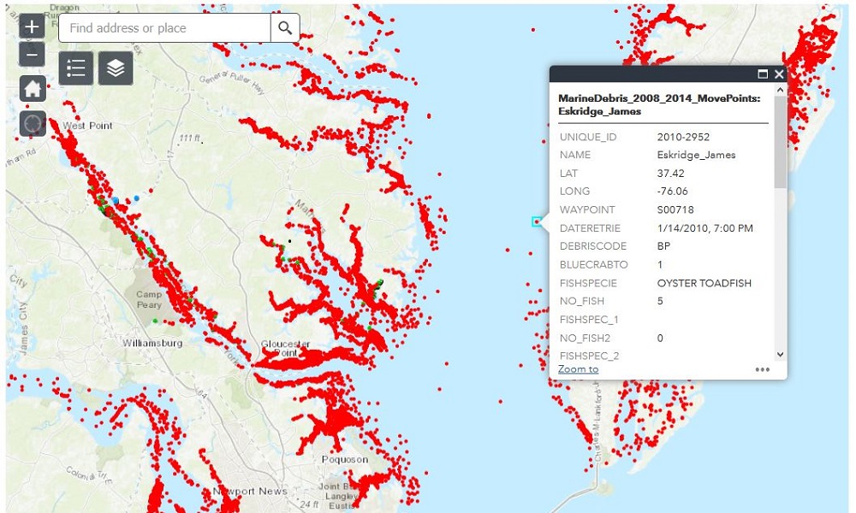Reset map with the Home extent icon

coord(33,88)
